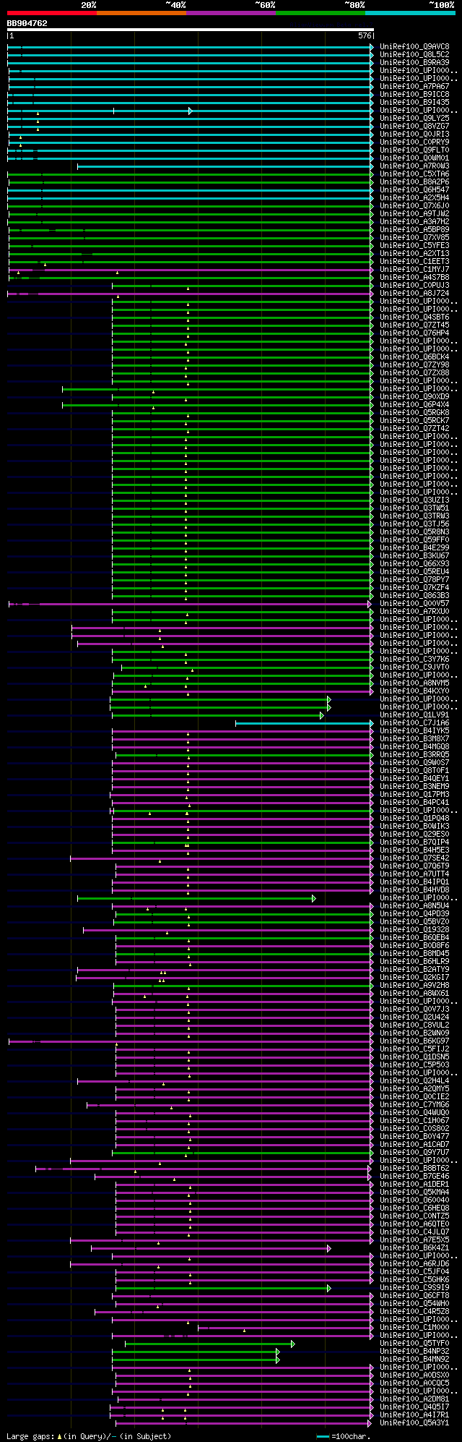The width and height of the screenshot is (462, 1442).
Task: Click label UniRef100_A5BP89
Action: (x=414, y=229)
